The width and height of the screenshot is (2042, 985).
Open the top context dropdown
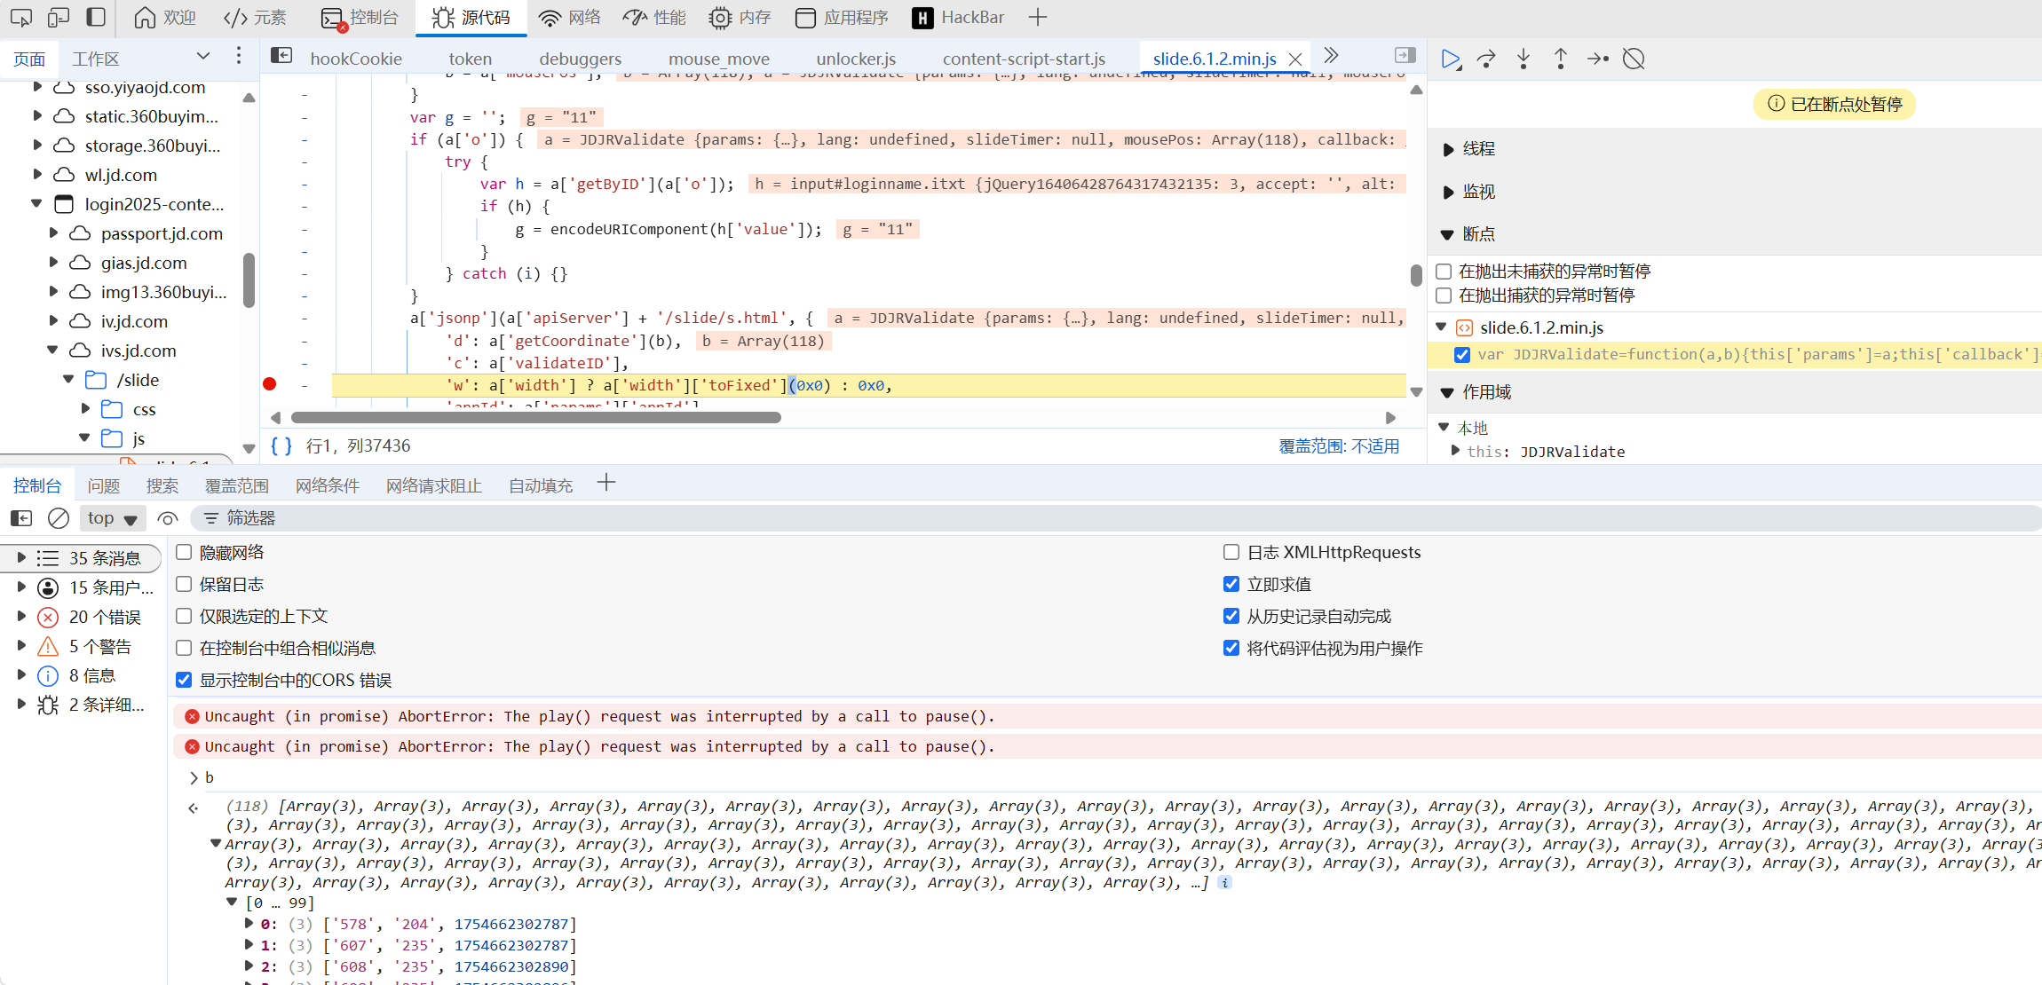pyautogui.click(x=112, y=518)
